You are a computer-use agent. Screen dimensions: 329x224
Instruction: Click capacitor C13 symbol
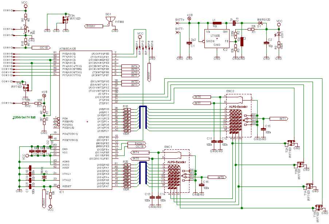[x=152, y=197]
